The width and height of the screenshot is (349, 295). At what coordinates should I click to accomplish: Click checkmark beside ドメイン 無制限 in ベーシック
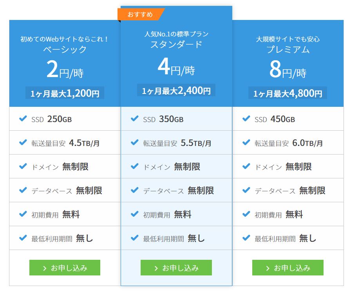23,166
